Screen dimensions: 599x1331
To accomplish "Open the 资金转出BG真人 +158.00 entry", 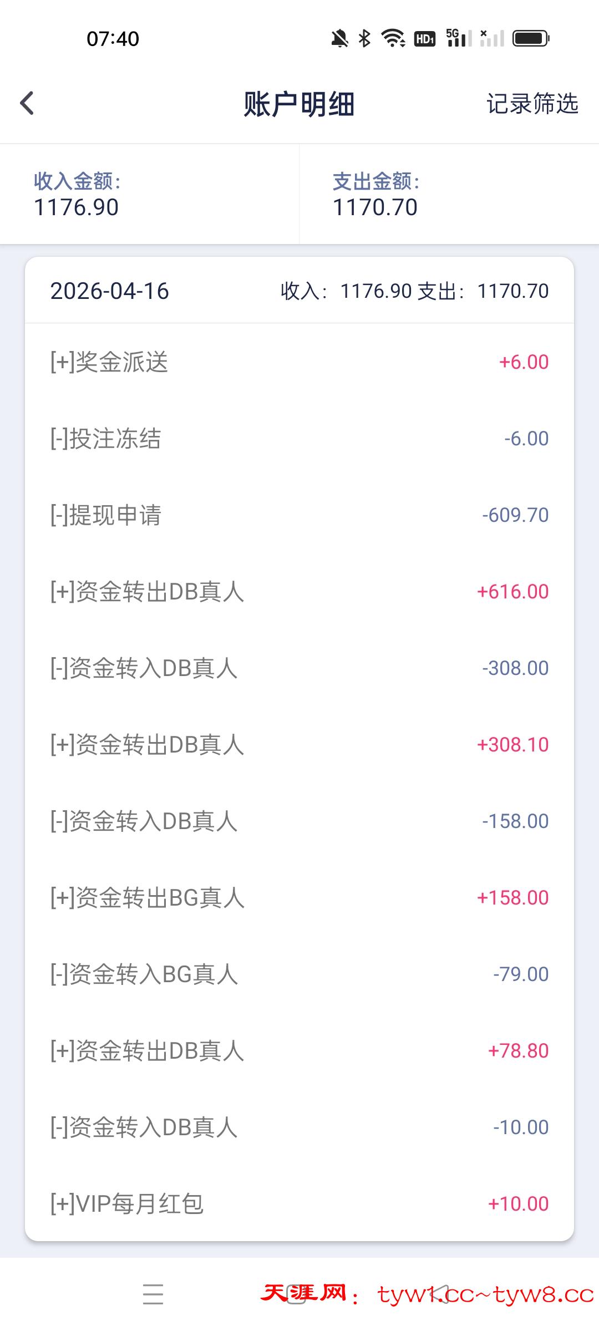I will pyautogui.click(x=299, y=898).
